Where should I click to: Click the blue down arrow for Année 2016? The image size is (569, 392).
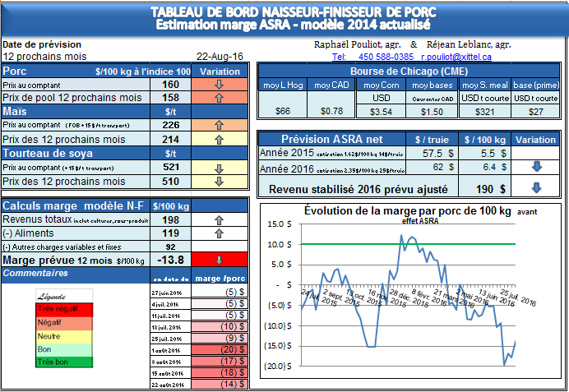536,167
